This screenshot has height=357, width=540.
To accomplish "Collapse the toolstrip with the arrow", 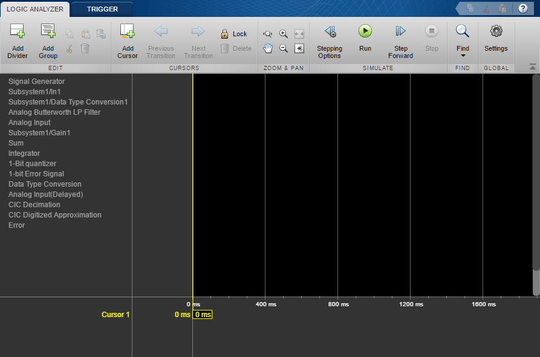I will (x=532, y=66).
